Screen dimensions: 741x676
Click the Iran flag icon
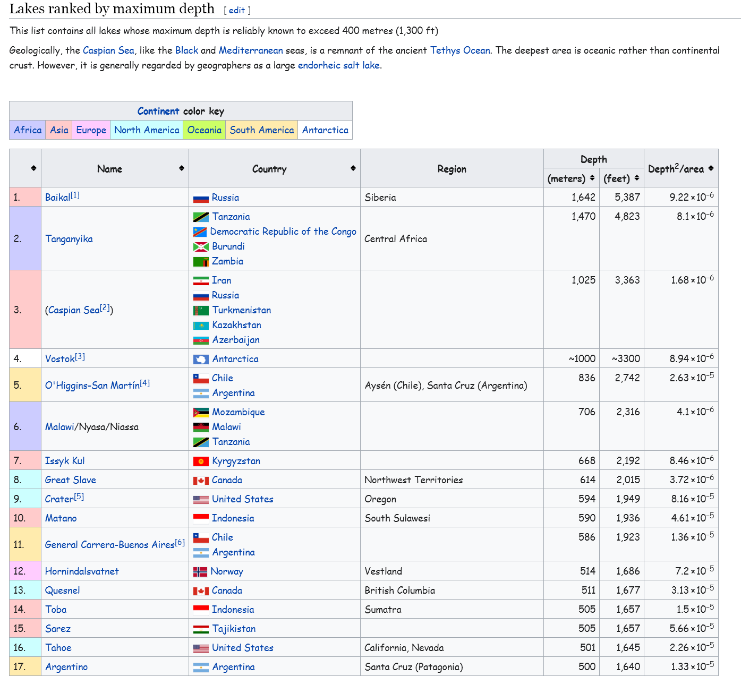[x=201, y=281]
